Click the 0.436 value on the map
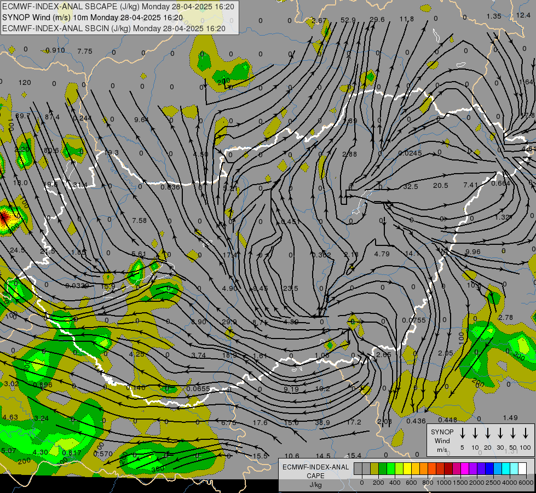 click(416, 421)
